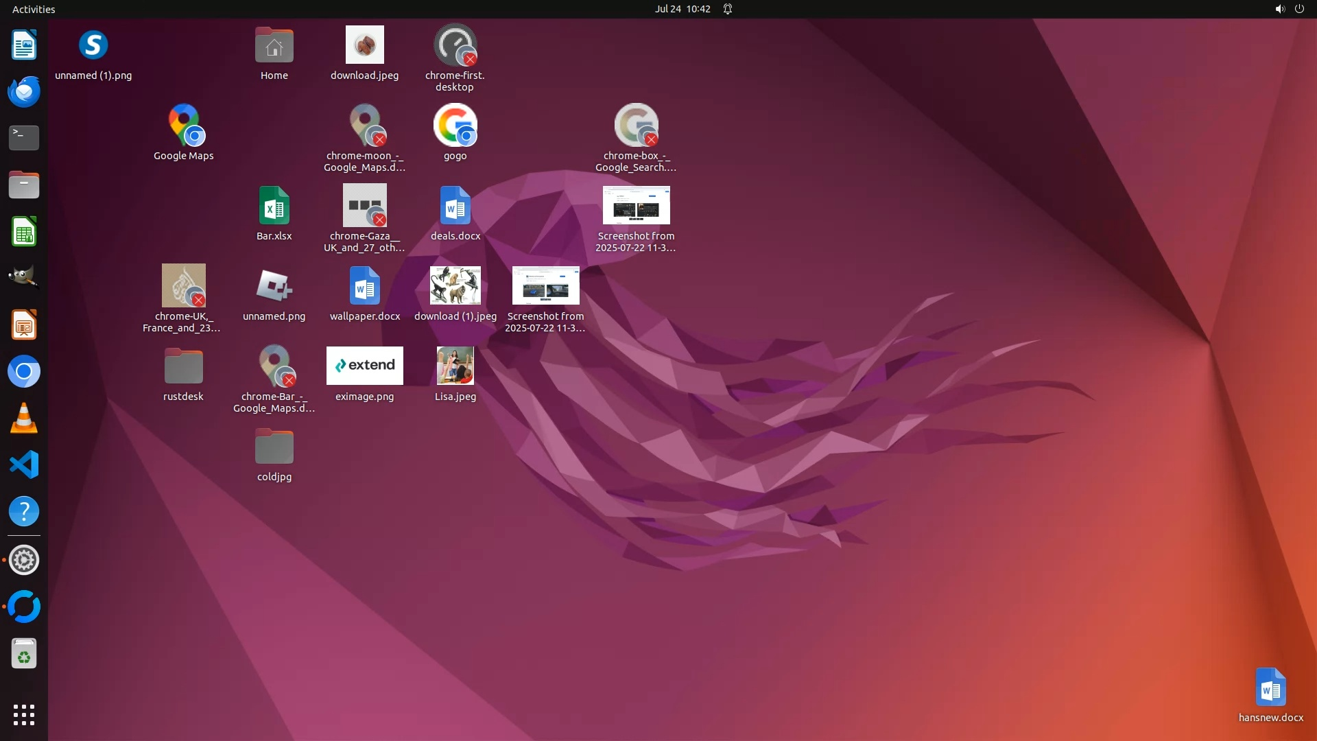This screenshot has width=1317, height=741.
Task: Open the Activities overview
Action: tap(34, 9)
